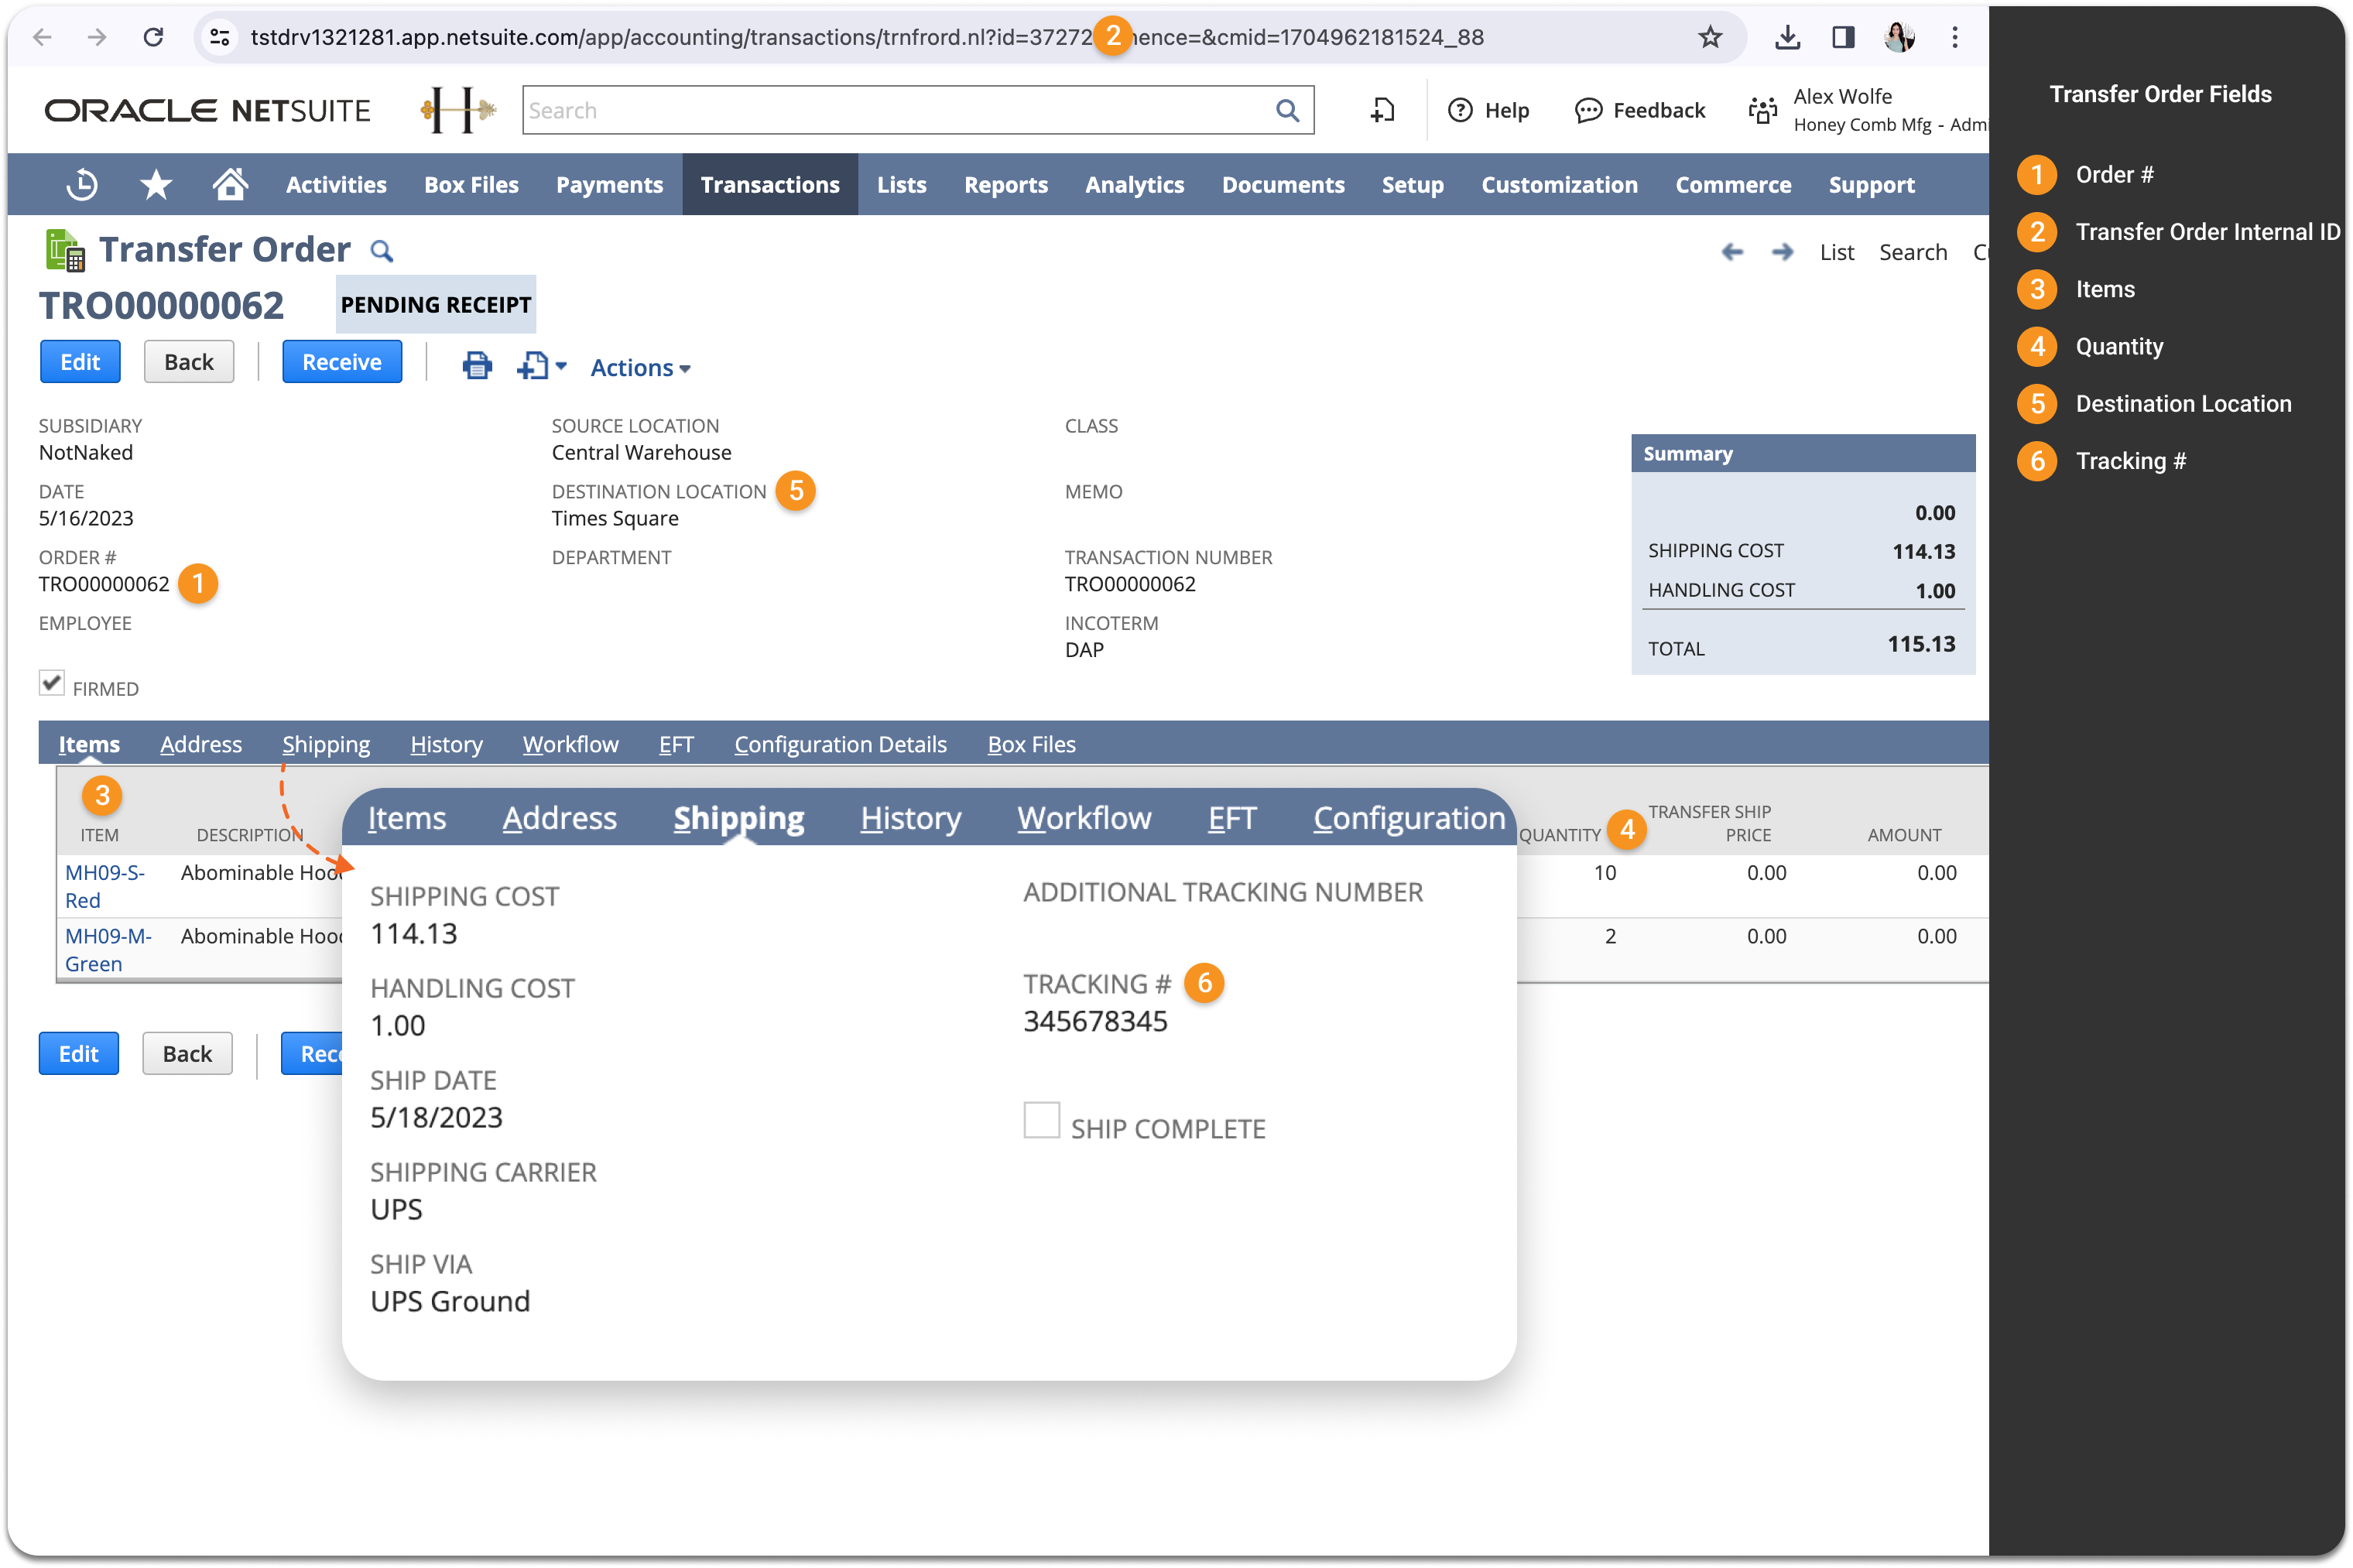The height and width of the screenshot is (1568, 2353).
Task: Open the new-document dropdown arrow beside print
Action: point(561,366)
